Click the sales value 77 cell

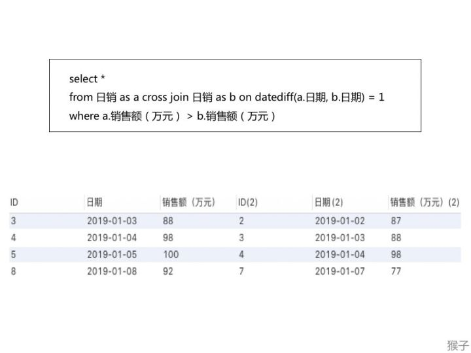(x=396, y=271)
